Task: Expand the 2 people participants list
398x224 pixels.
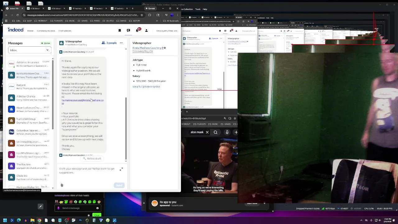Action: tap(109, 43)
